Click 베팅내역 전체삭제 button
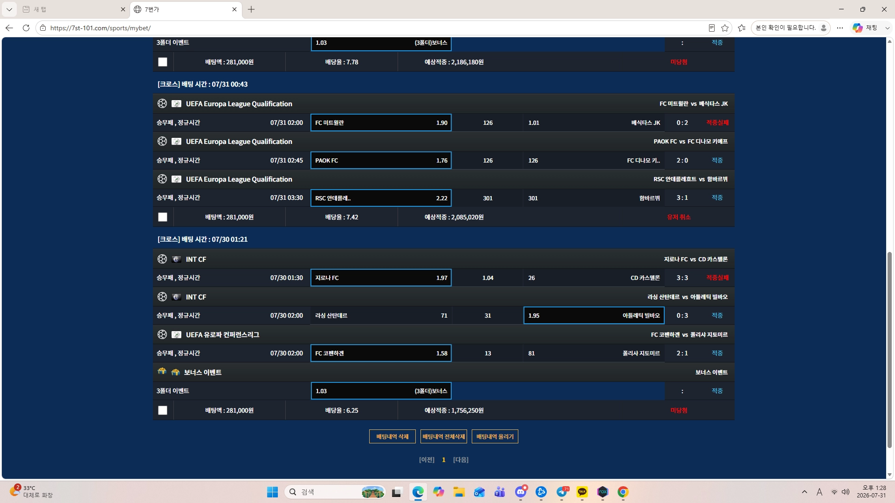Screen dimensions: 895x503 (x=444, y=436)
